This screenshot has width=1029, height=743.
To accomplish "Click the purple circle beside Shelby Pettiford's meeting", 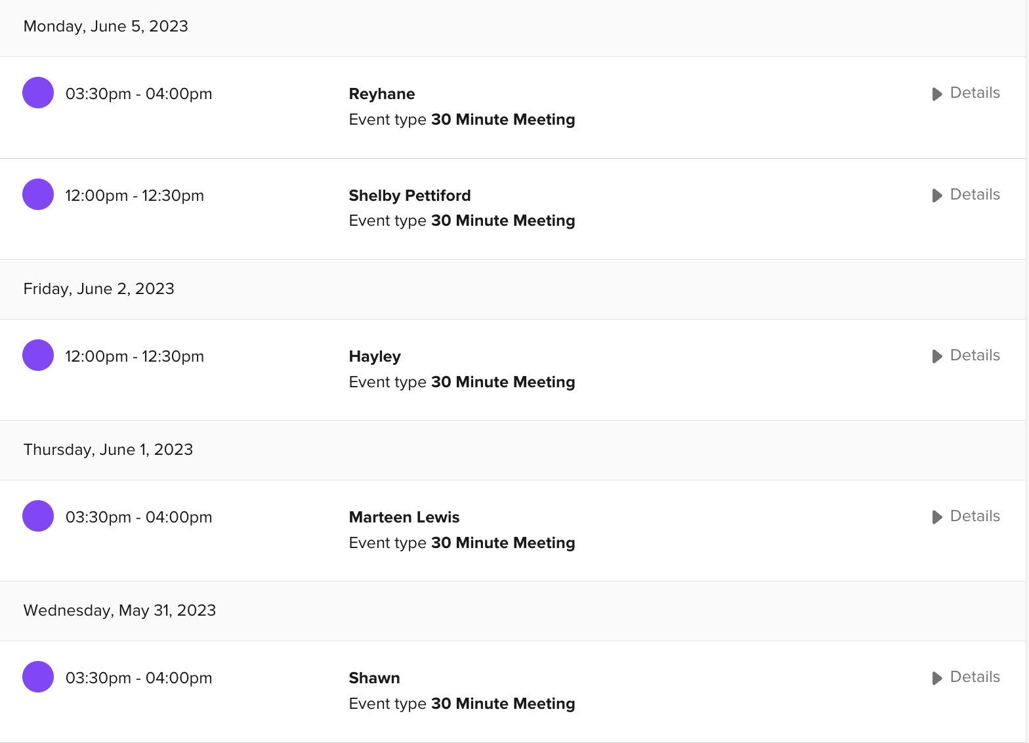I will tap(38, 194).
